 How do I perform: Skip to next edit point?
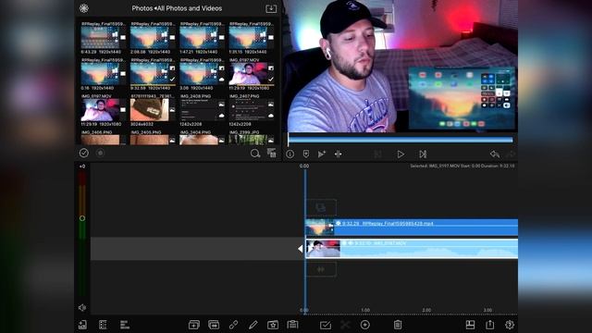pyautogui.click(x=423, y=154)
